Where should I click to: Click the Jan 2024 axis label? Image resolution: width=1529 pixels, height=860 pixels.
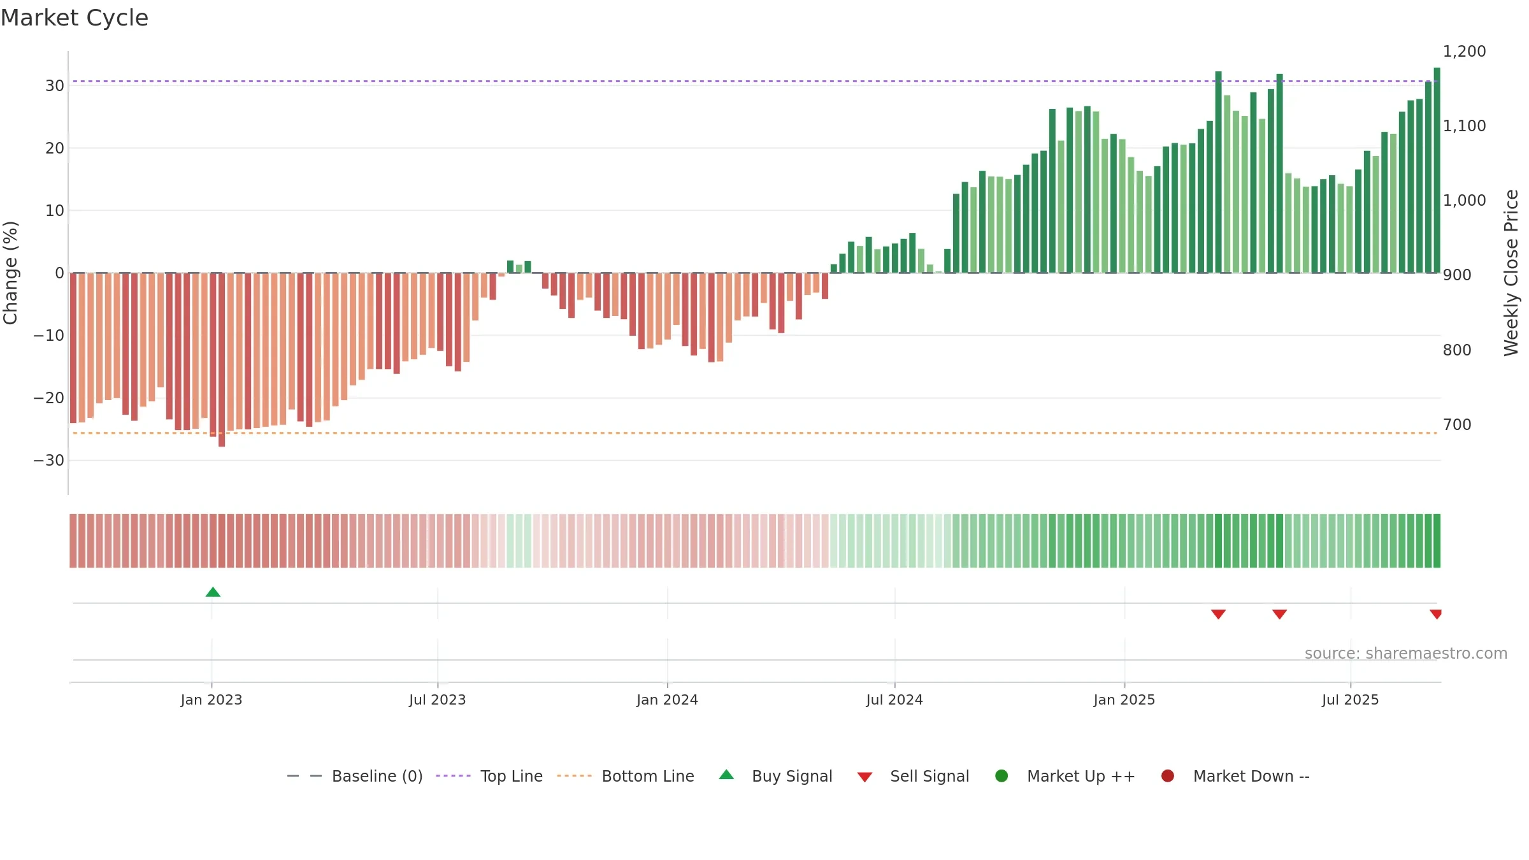(x=667, y=699)
